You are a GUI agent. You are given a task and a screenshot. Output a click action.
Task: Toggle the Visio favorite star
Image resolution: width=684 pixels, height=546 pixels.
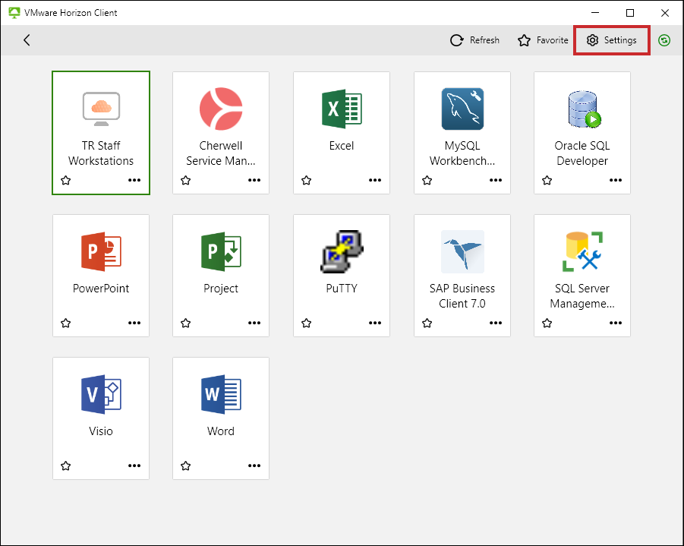click(x=66, y=466)
